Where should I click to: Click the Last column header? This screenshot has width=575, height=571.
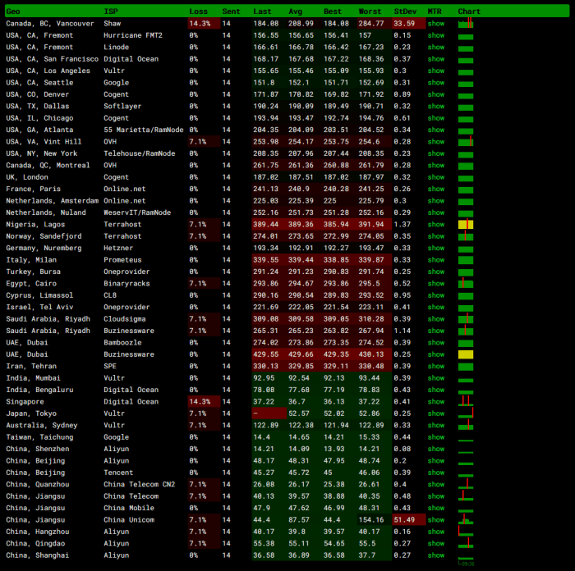tap(262, 11)
